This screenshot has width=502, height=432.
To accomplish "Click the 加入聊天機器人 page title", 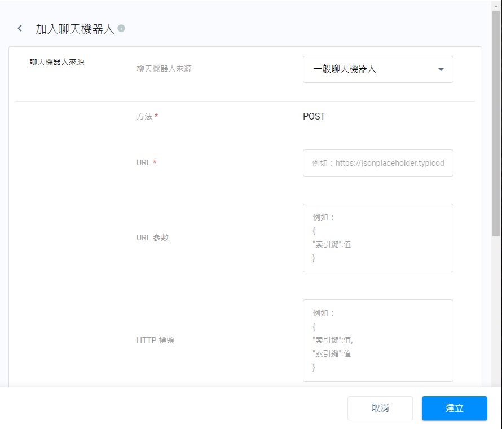I will (75, 29).
